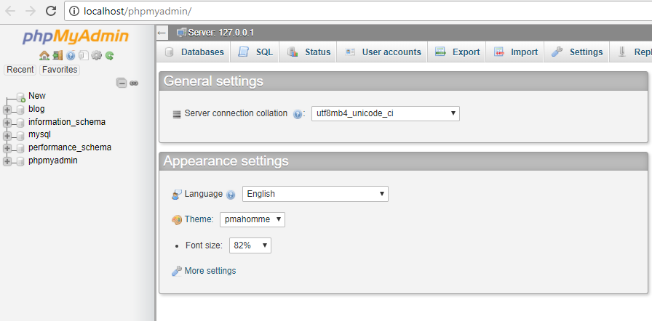Click the General settings heading

coord(213,81)
